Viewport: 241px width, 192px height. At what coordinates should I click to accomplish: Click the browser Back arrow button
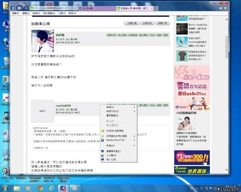click(20, 8)
